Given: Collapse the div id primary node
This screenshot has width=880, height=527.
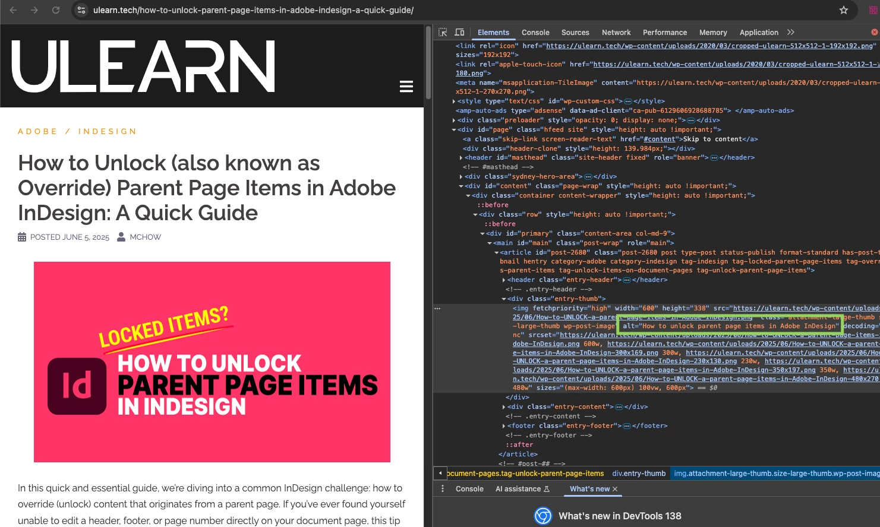Looking at the screenshot, I should coord(482,234).
